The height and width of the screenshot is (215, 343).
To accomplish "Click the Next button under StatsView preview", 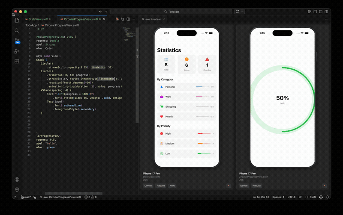I will (x=172, y=186).
